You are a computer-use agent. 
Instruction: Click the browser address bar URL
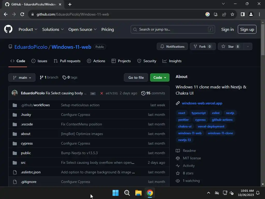pyautogui.click(x=73, y=15)
